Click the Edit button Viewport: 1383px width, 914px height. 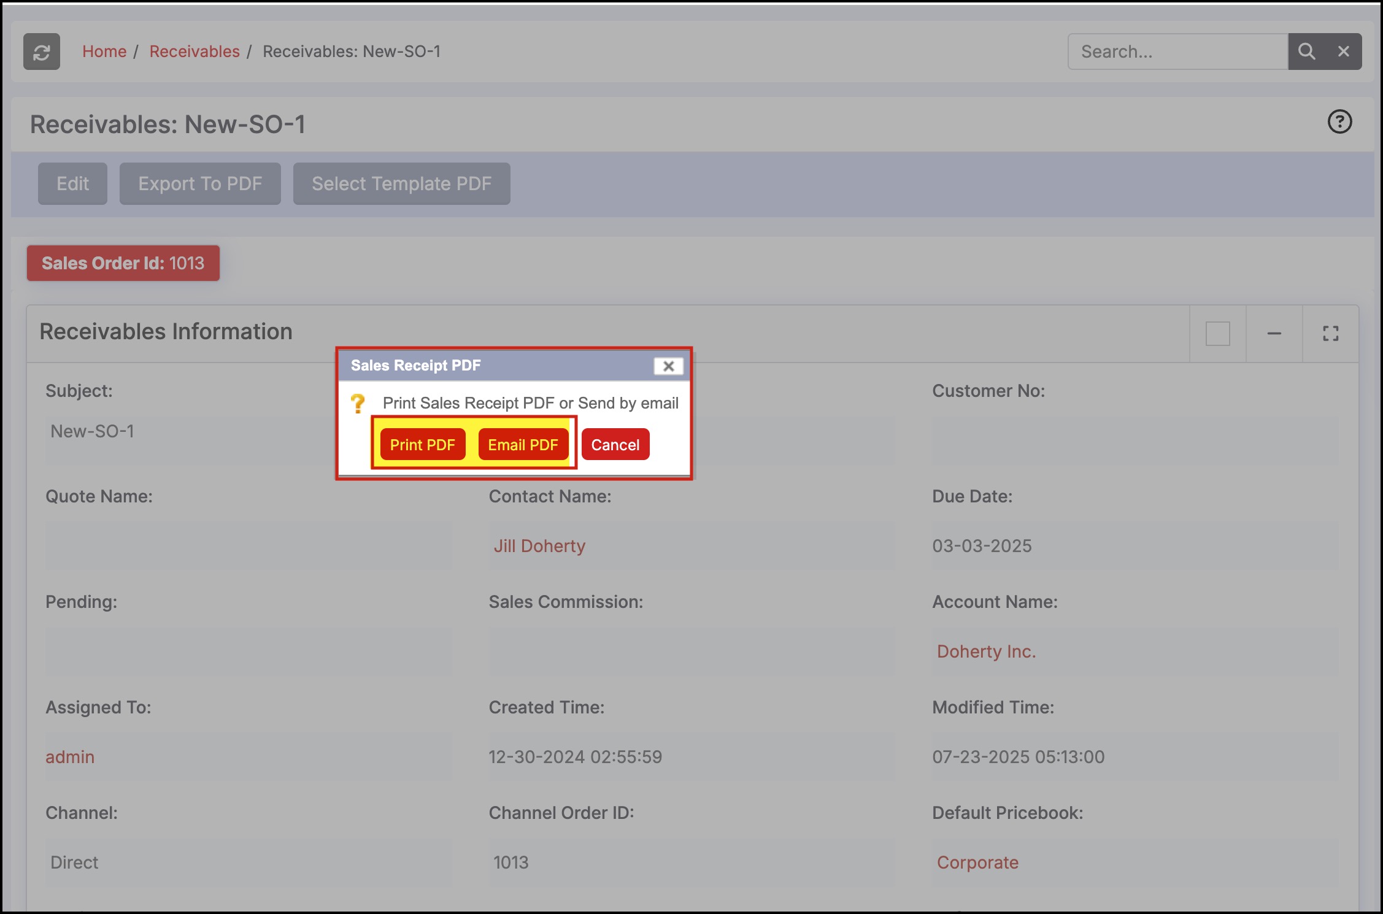[72, 183]
